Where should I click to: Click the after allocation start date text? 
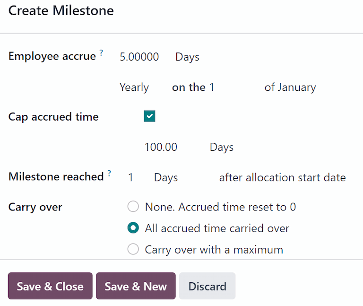click(x=282, y=178)
